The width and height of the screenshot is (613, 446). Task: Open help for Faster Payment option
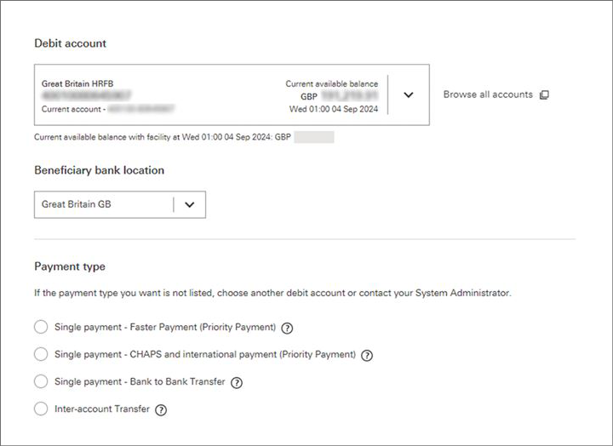tap(288, 328)
